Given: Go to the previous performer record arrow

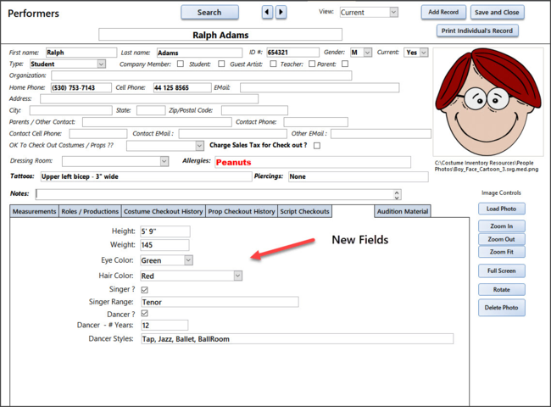Looking at the screenshot, I should click(x=267, y=13).
